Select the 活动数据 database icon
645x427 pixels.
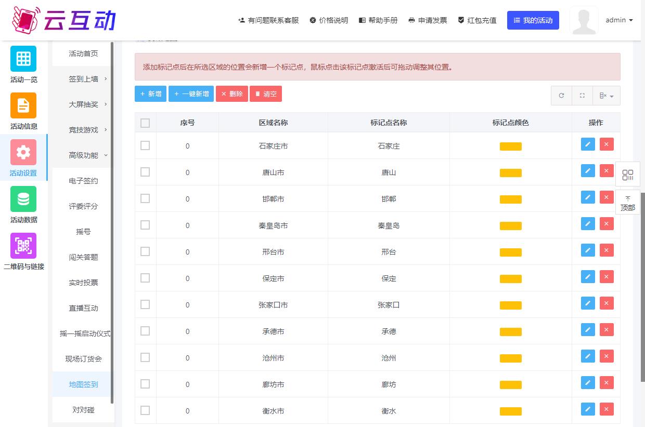(x=23, y=199)
